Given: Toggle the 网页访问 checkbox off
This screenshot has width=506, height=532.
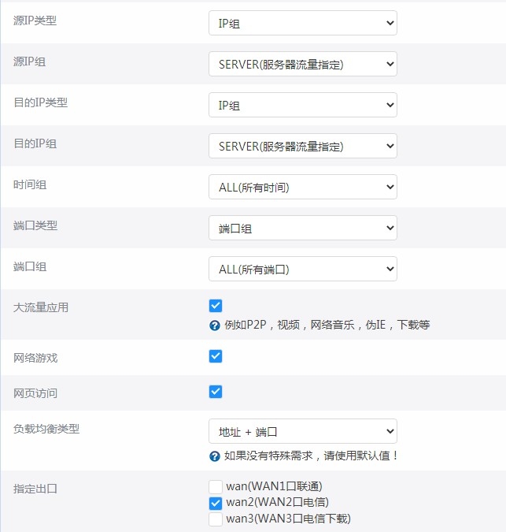Looking at the screenshot, I should 216,392.
